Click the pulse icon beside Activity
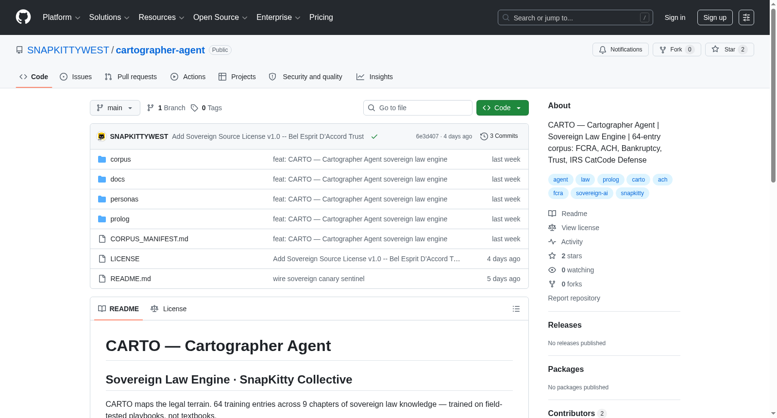The width and height of the screenshot is (777, 418). (x=552, y=242)
